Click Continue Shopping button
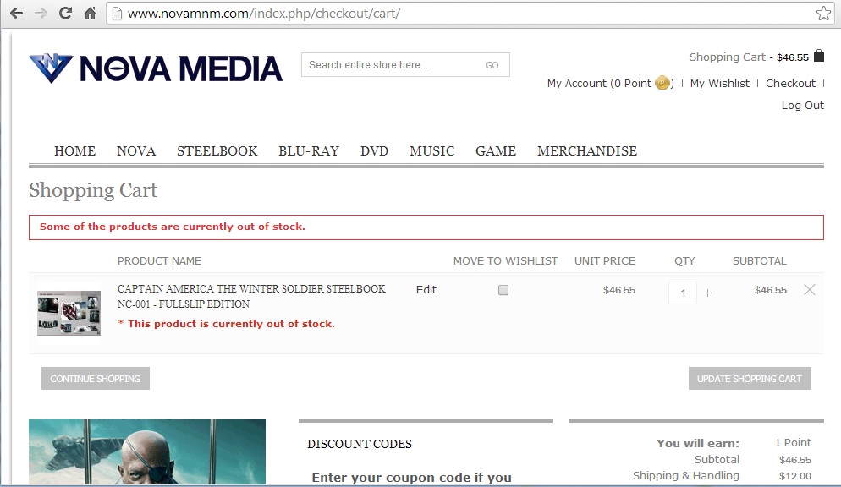841x487 pixels. coord(96,379)
